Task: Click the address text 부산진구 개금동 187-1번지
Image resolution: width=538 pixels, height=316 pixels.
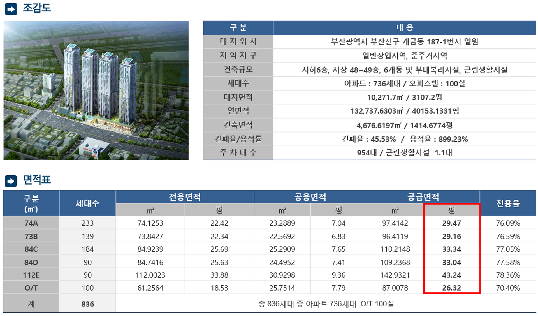Action: [404, 42]
